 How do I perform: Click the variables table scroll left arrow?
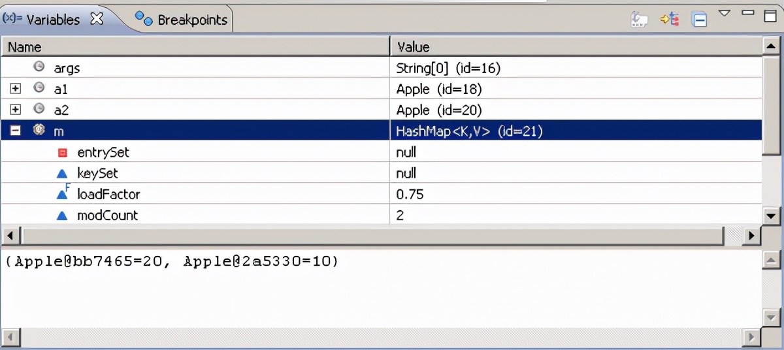coord(10,234)
